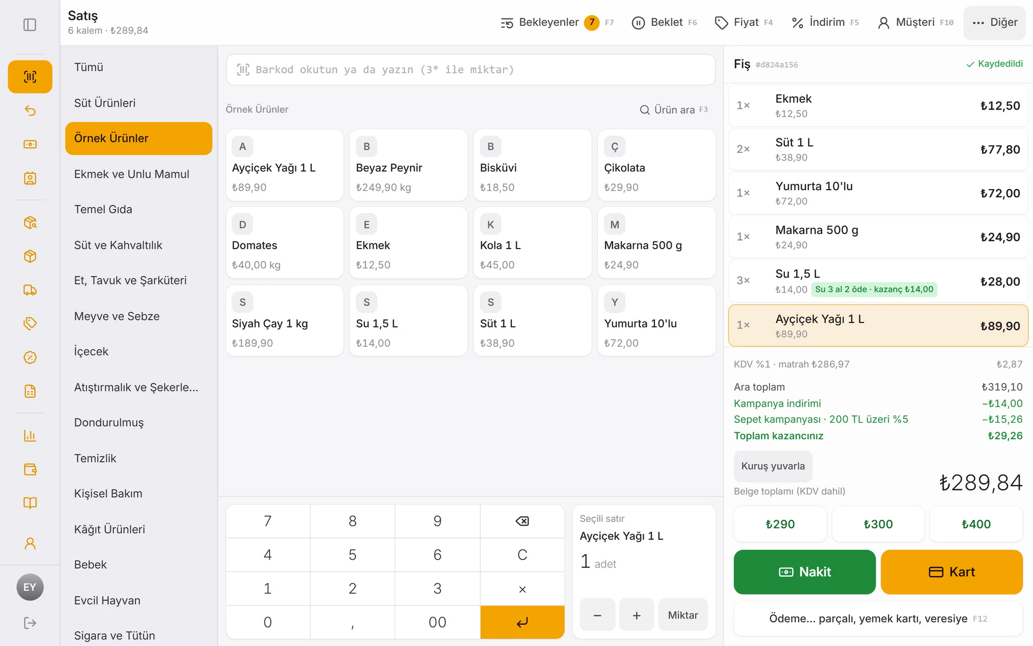Open the user person icon in sidebar
This screenshot has width=1033, height=646.
click(x=30, y=543)
